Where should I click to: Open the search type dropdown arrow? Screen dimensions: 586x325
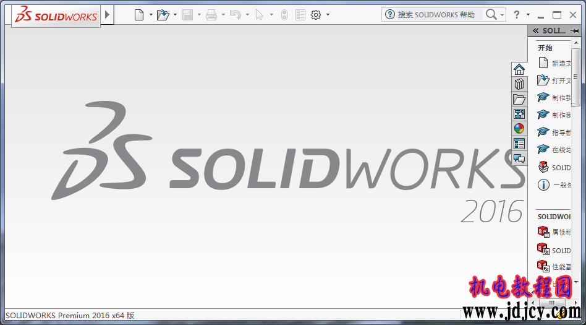pyautogui.click(x=503, y=15)
